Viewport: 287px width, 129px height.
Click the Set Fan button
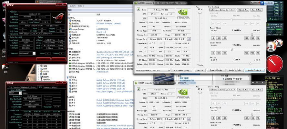pyautogui.click(x=200, y=70)
